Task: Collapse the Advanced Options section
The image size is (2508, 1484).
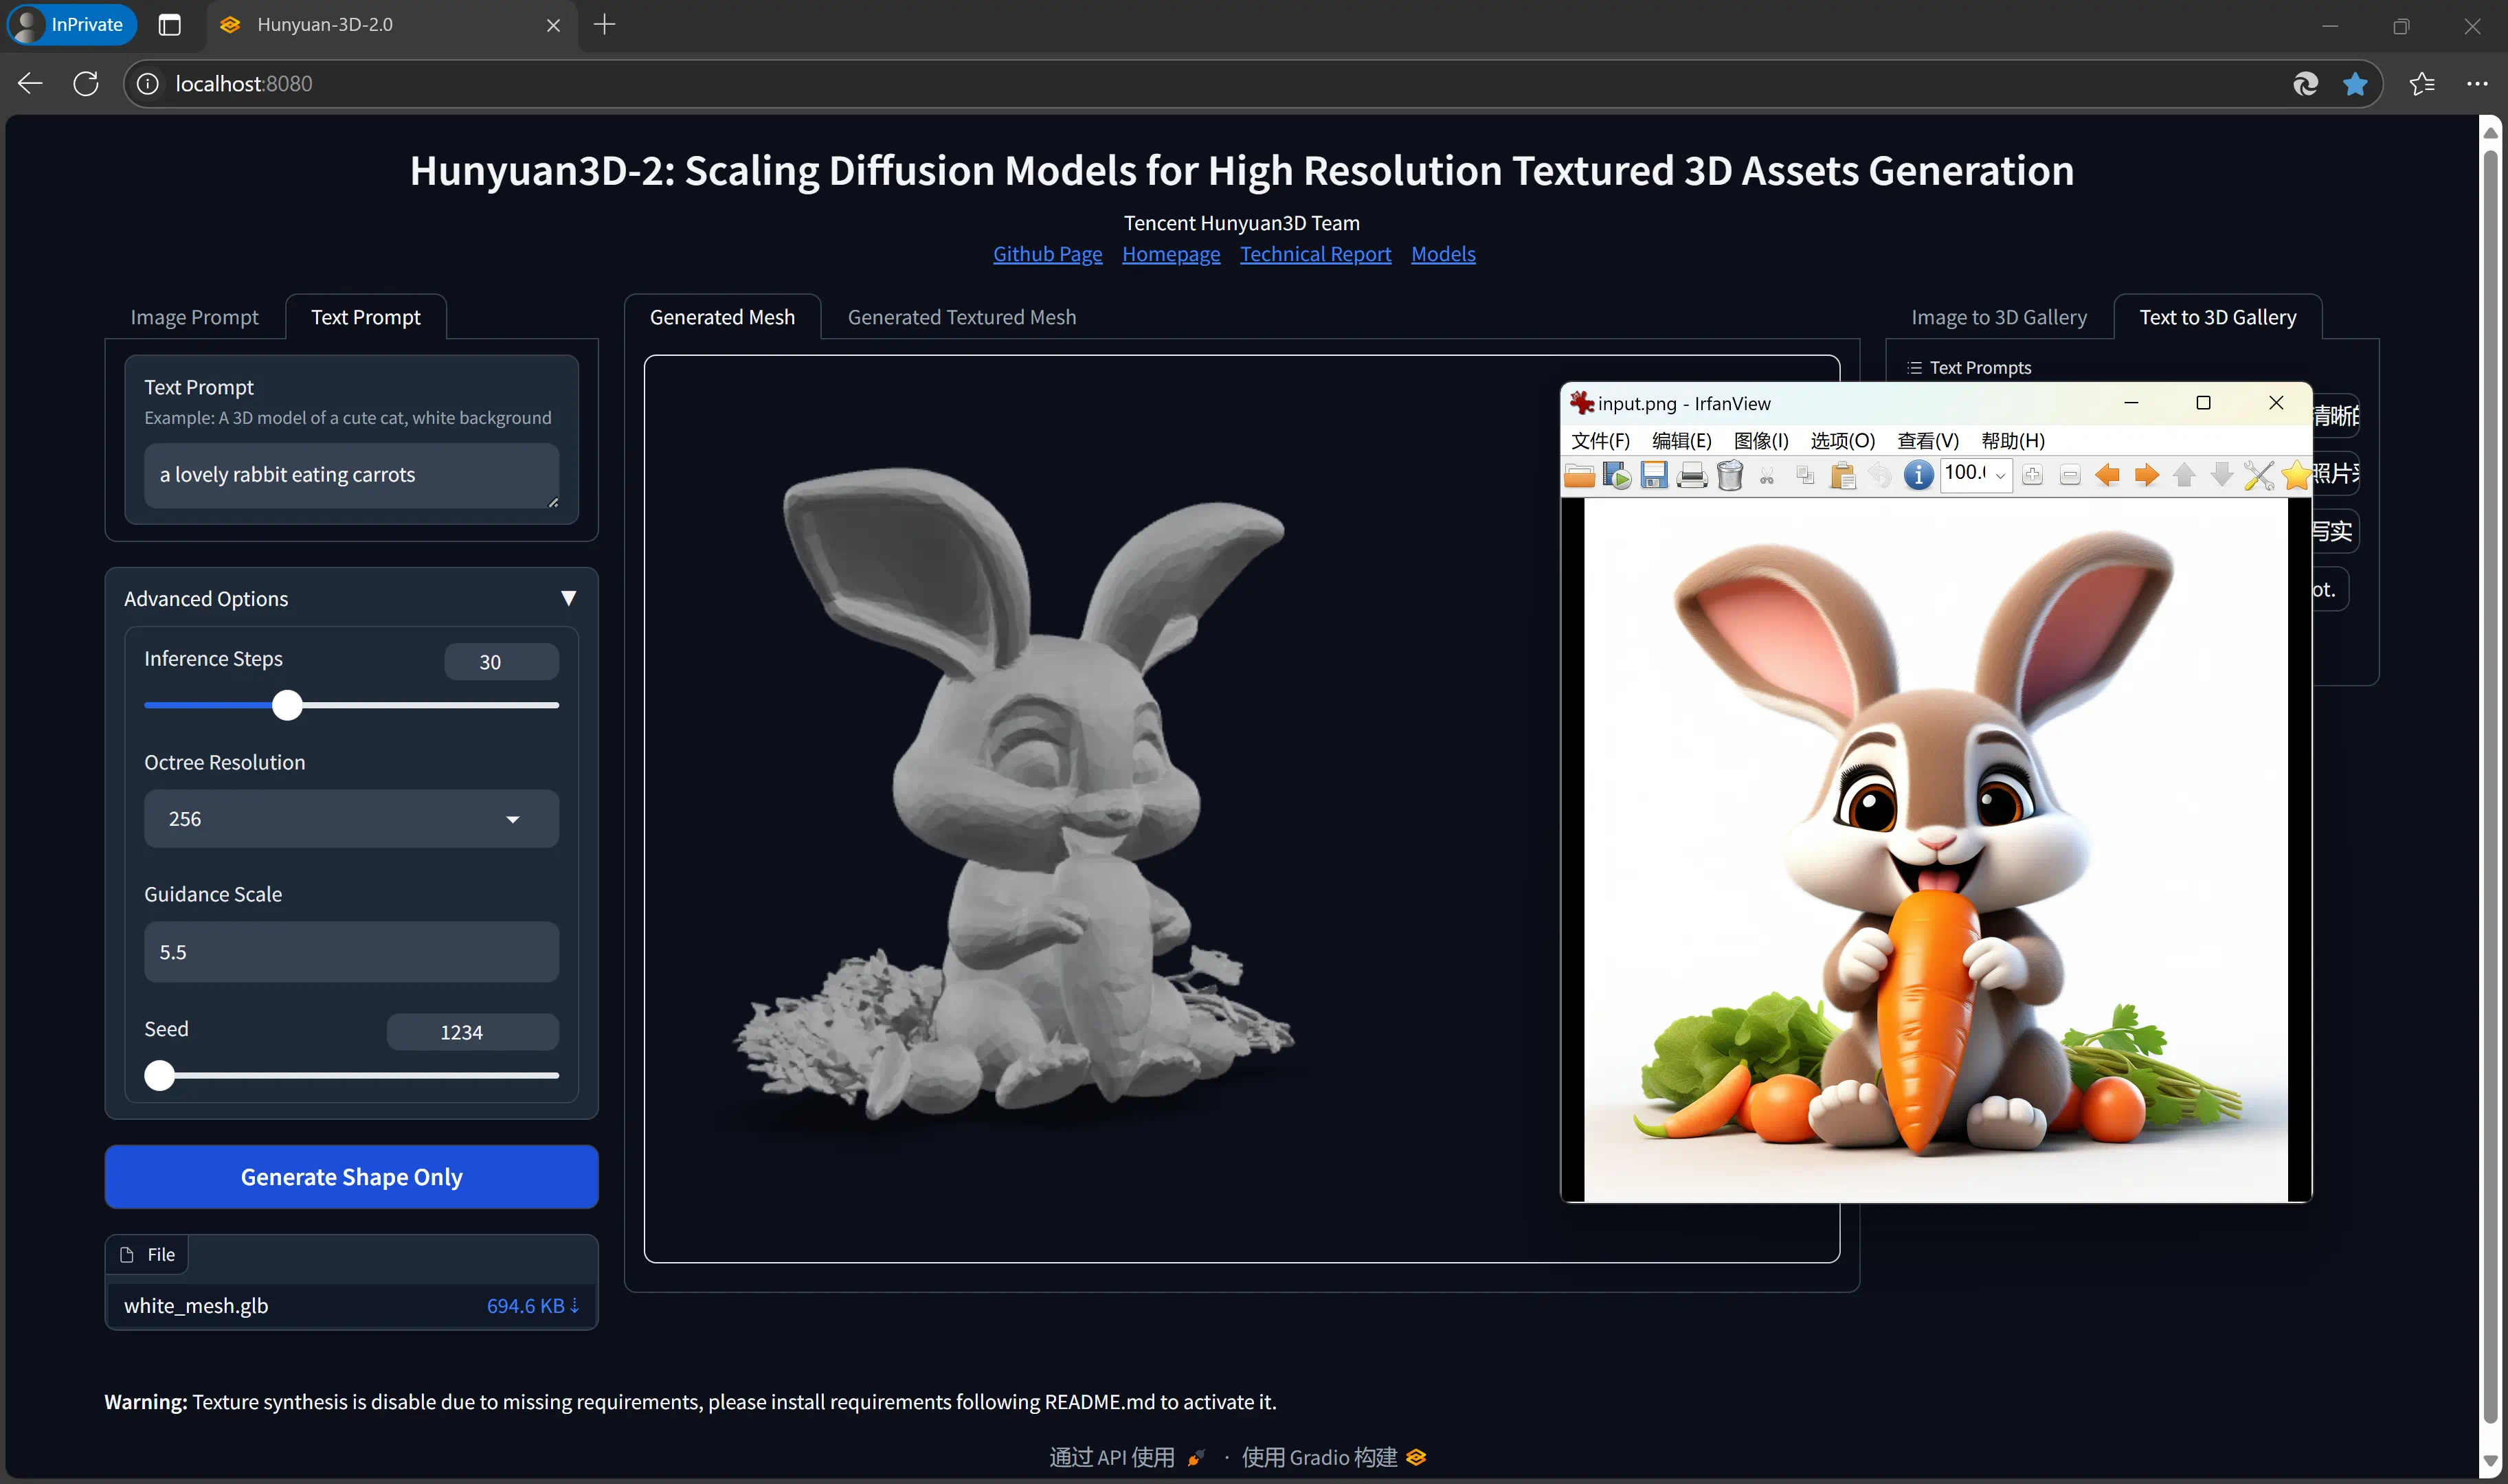Action: coord(568,598)
